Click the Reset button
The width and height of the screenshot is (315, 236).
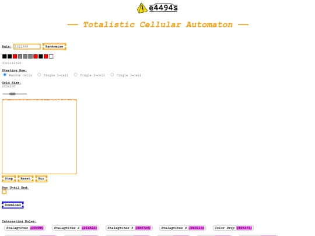click(x=26, y=179)
